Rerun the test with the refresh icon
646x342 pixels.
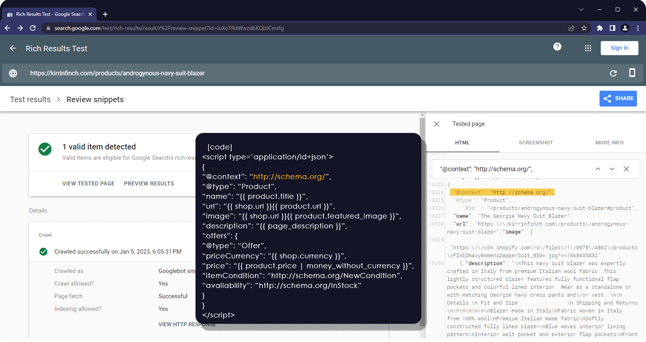point(613,73)
